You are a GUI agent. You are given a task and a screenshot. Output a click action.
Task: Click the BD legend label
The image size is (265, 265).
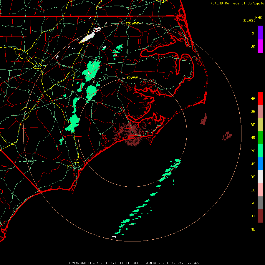[253, 125]
